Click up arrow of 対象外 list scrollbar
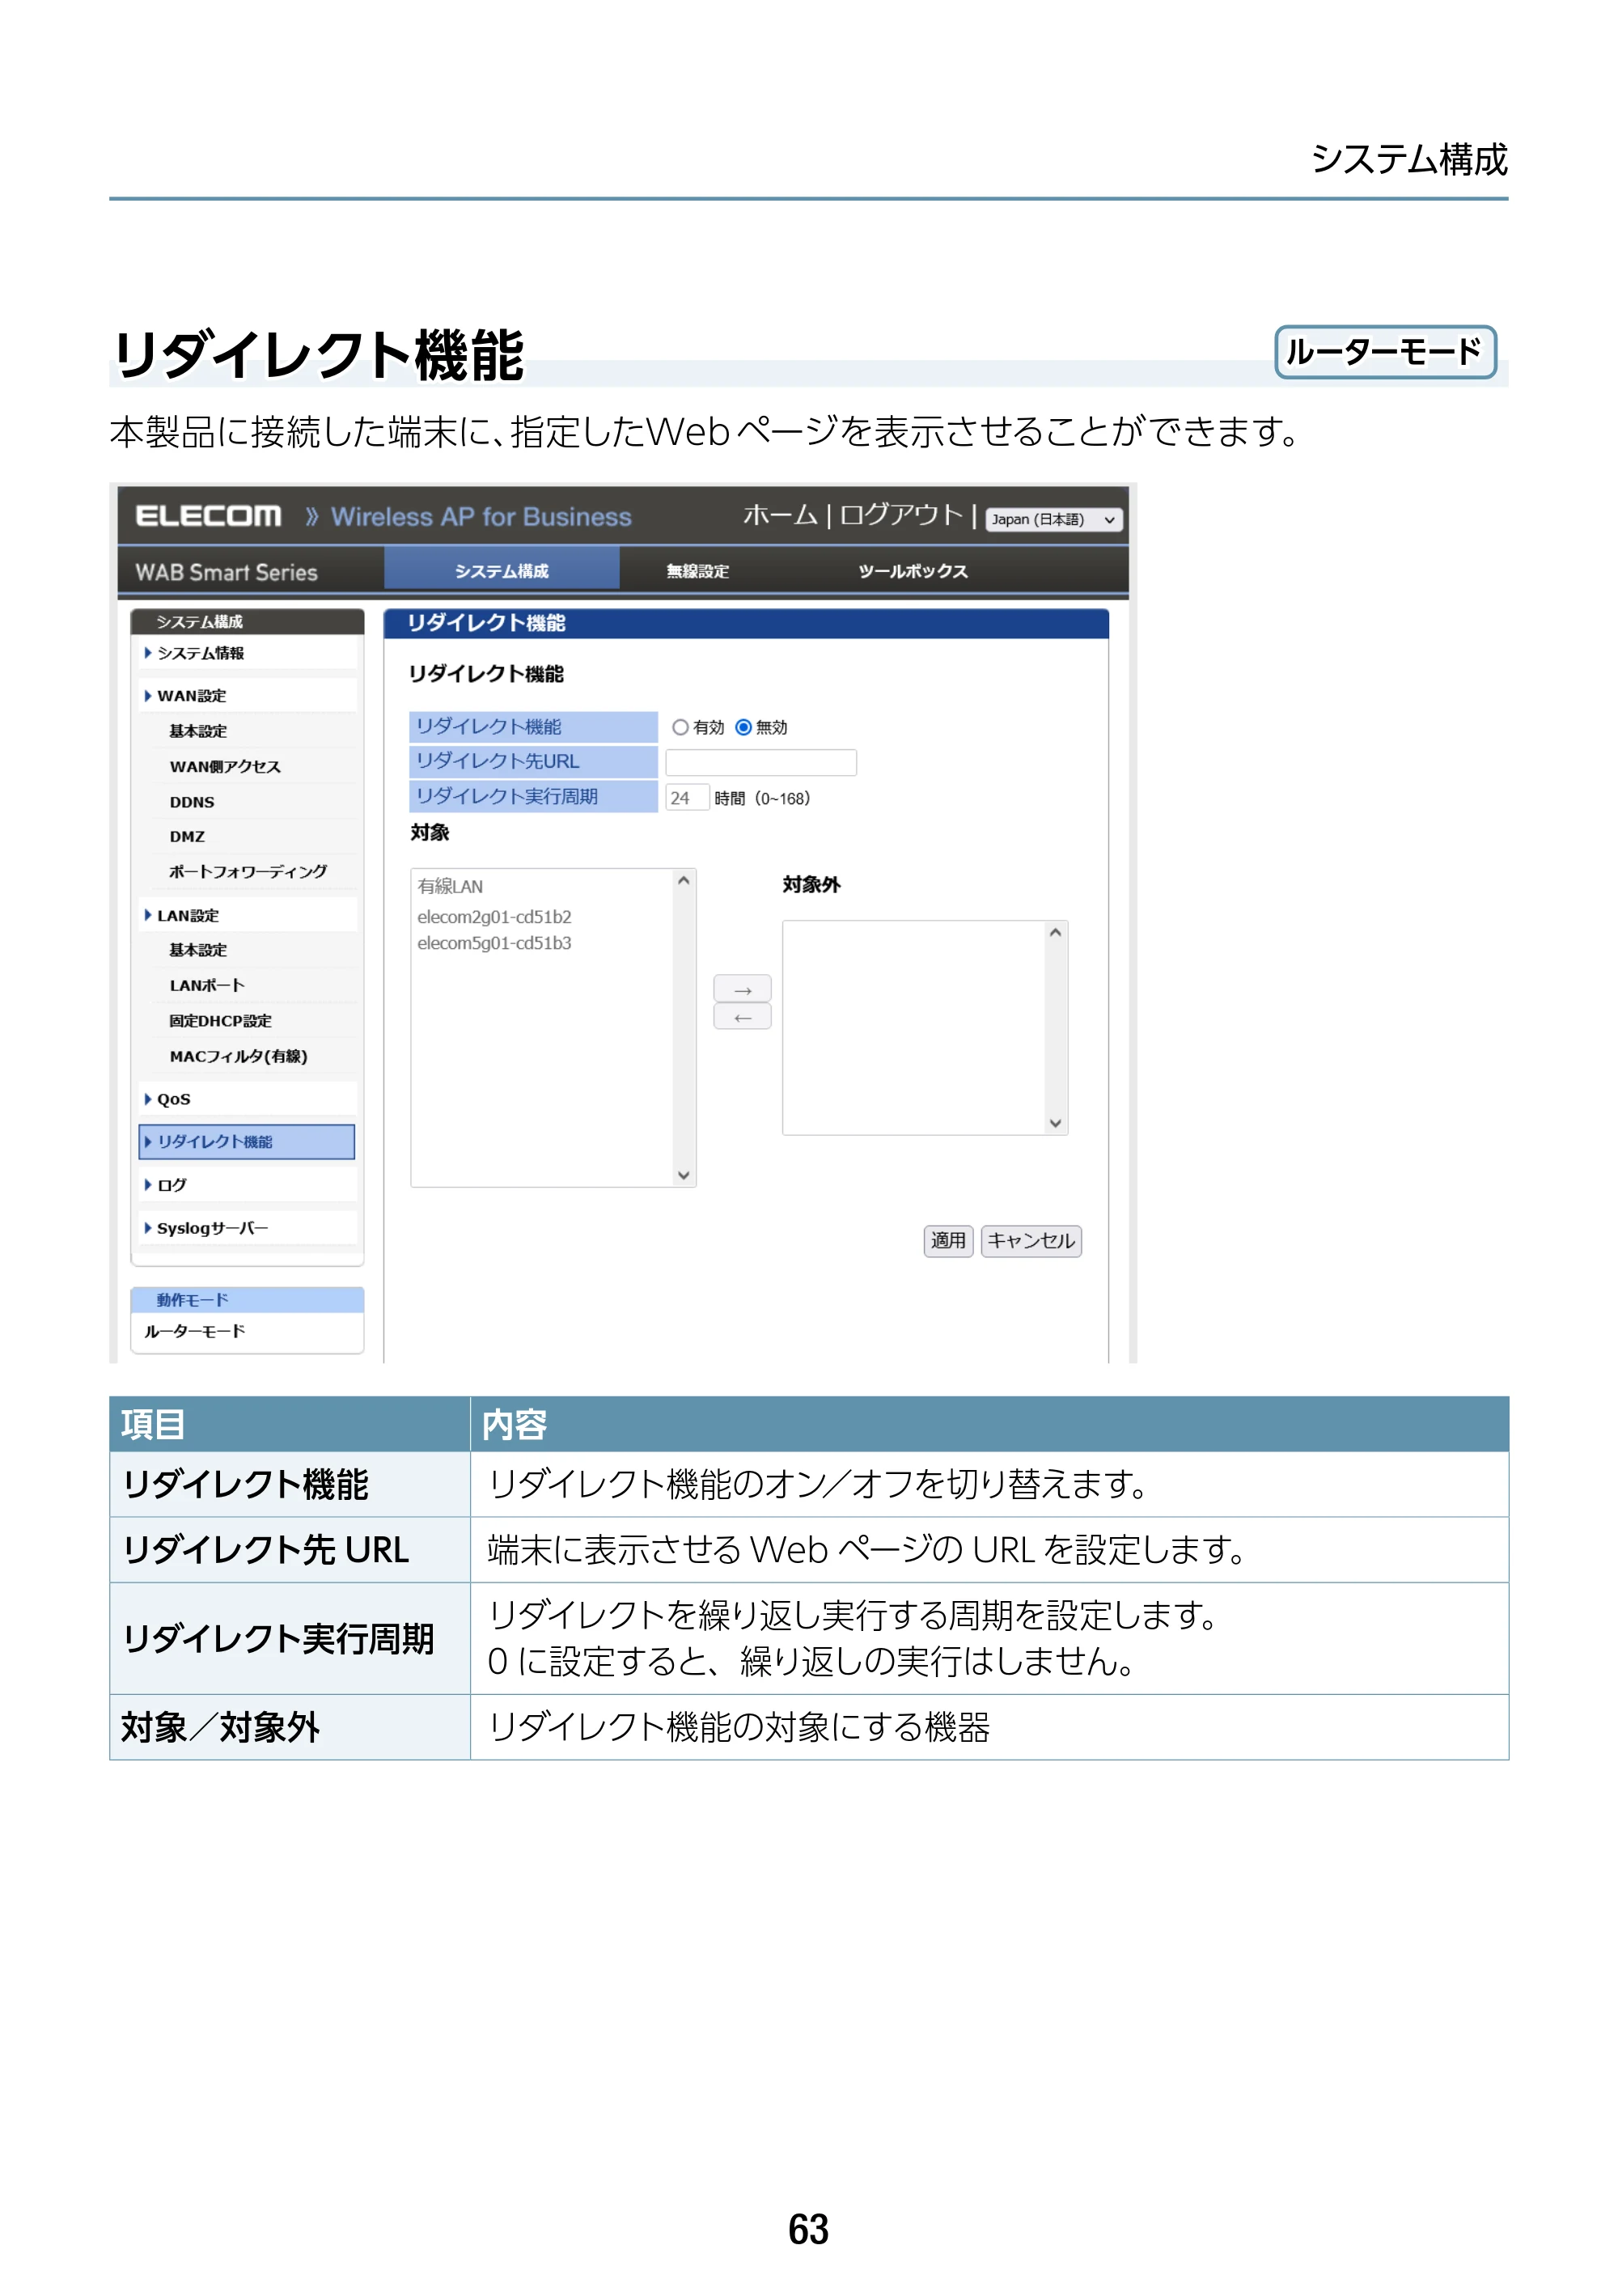 pos(1055,932)
